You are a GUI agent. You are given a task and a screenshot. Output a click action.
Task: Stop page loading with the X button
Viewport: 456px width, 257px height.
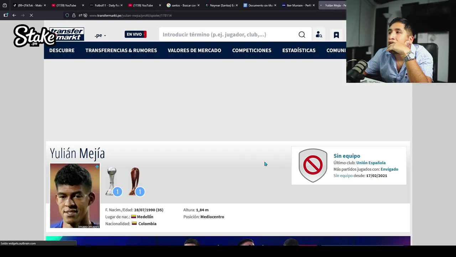pos(31,15)
